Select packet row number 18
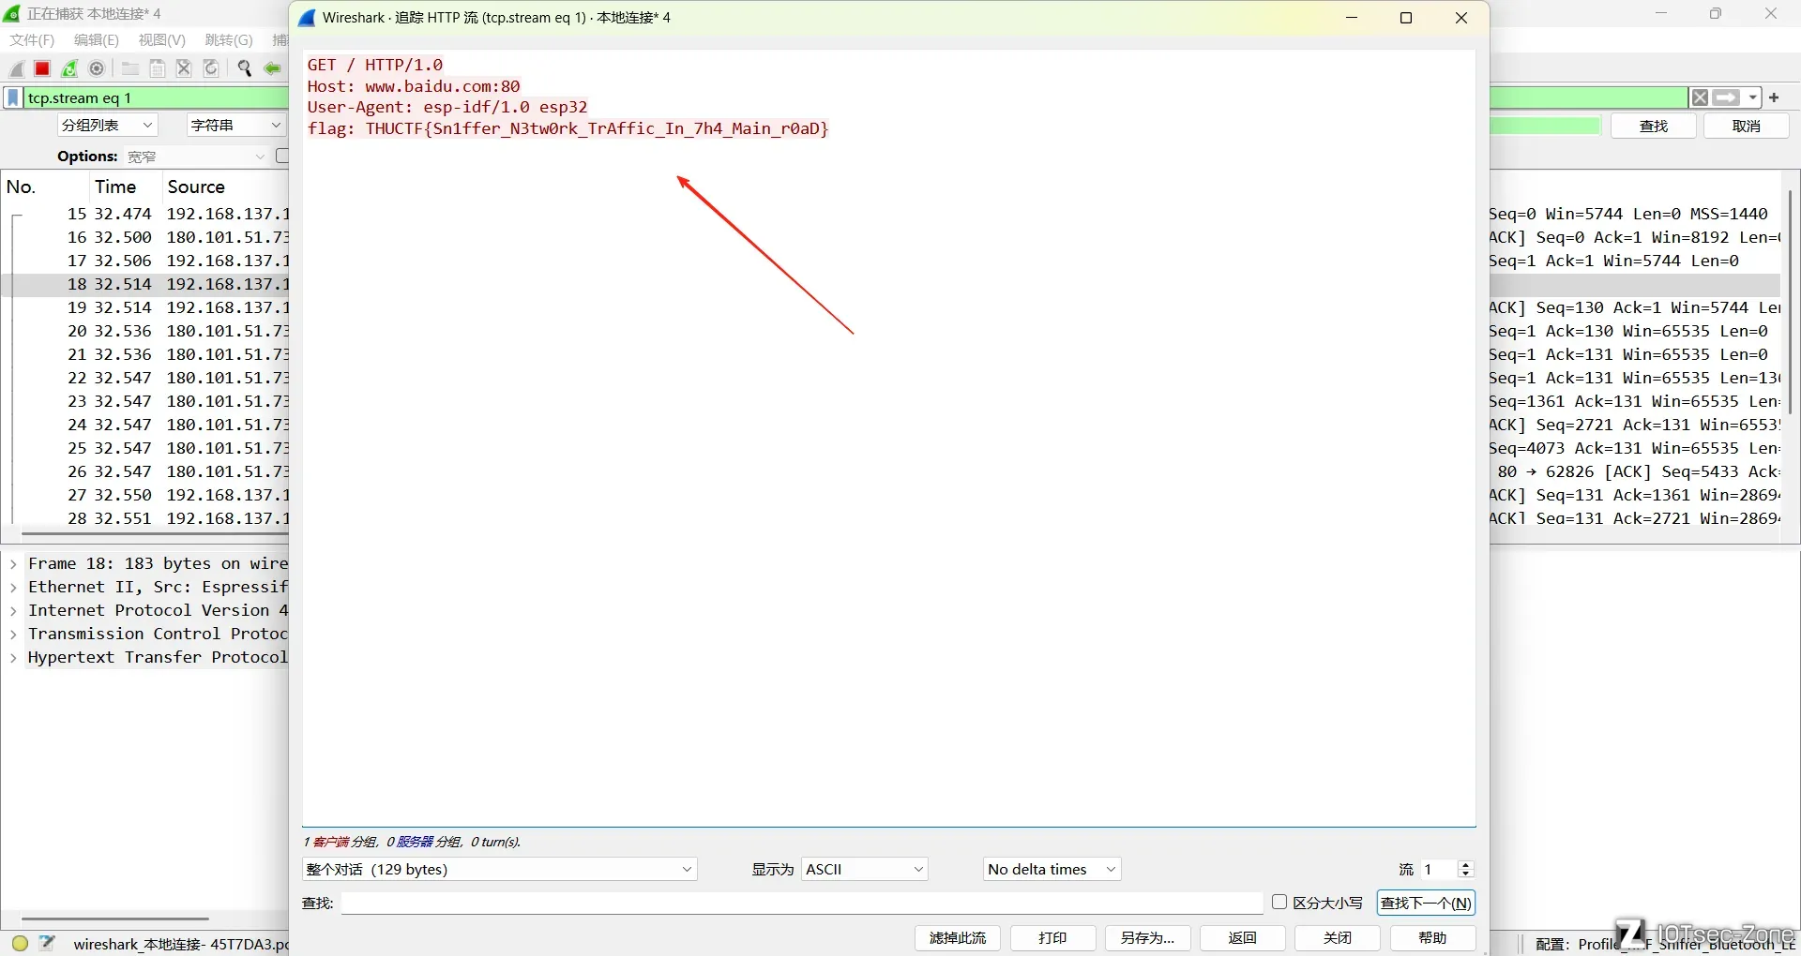 (145, 284)
